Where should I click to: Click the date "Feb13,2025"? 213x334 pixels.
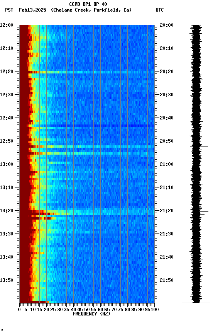[32, 10]
